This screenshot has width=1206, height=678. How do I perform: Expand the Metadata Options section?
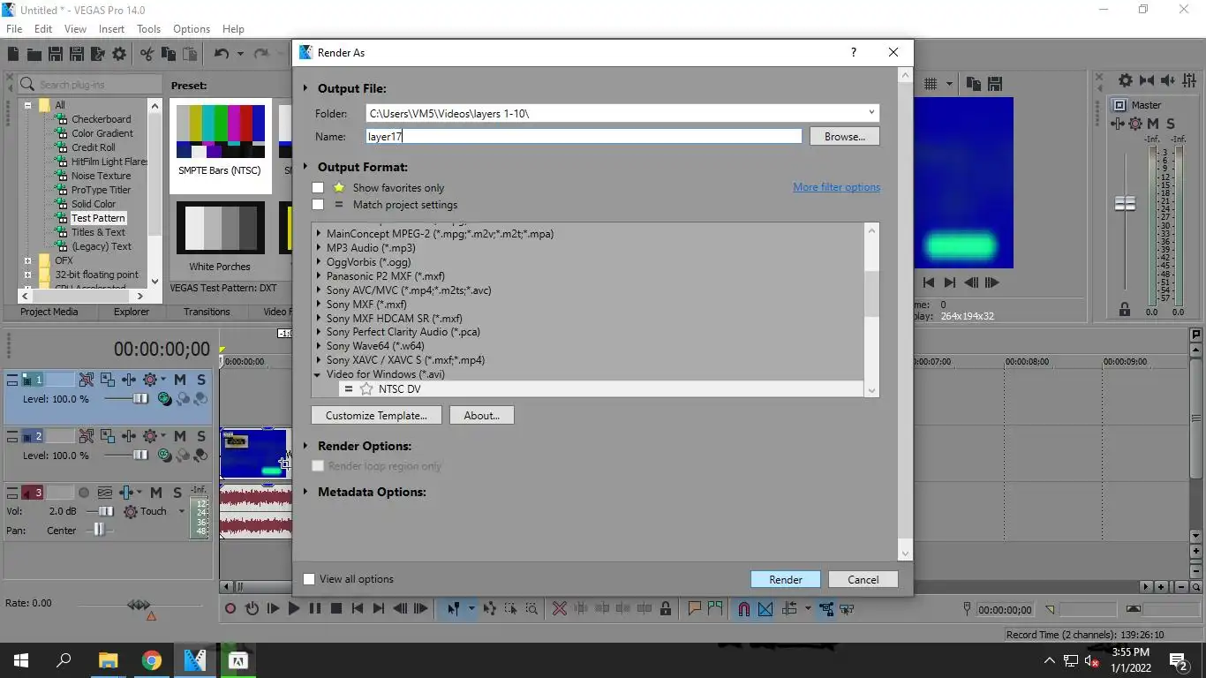pyautogui.click(x=306, y=492)
